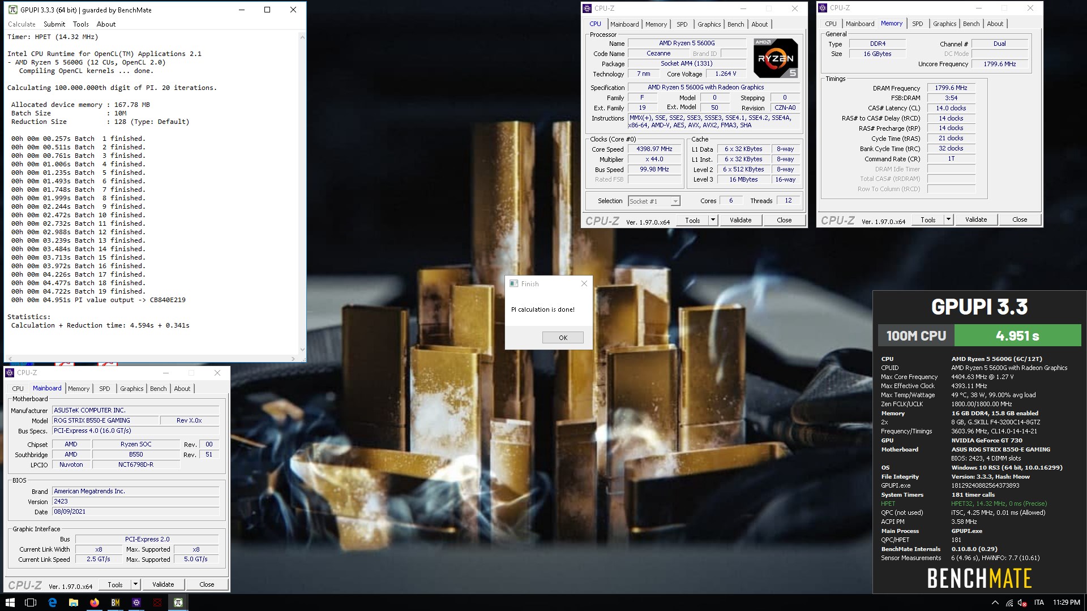
Task: Close the Finish dialog with its X
Action: (584, 283)
